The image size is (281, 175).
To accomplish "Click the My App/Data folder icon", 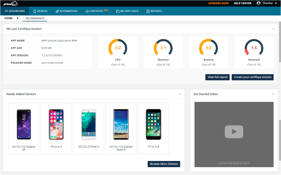I will point(118,11).
